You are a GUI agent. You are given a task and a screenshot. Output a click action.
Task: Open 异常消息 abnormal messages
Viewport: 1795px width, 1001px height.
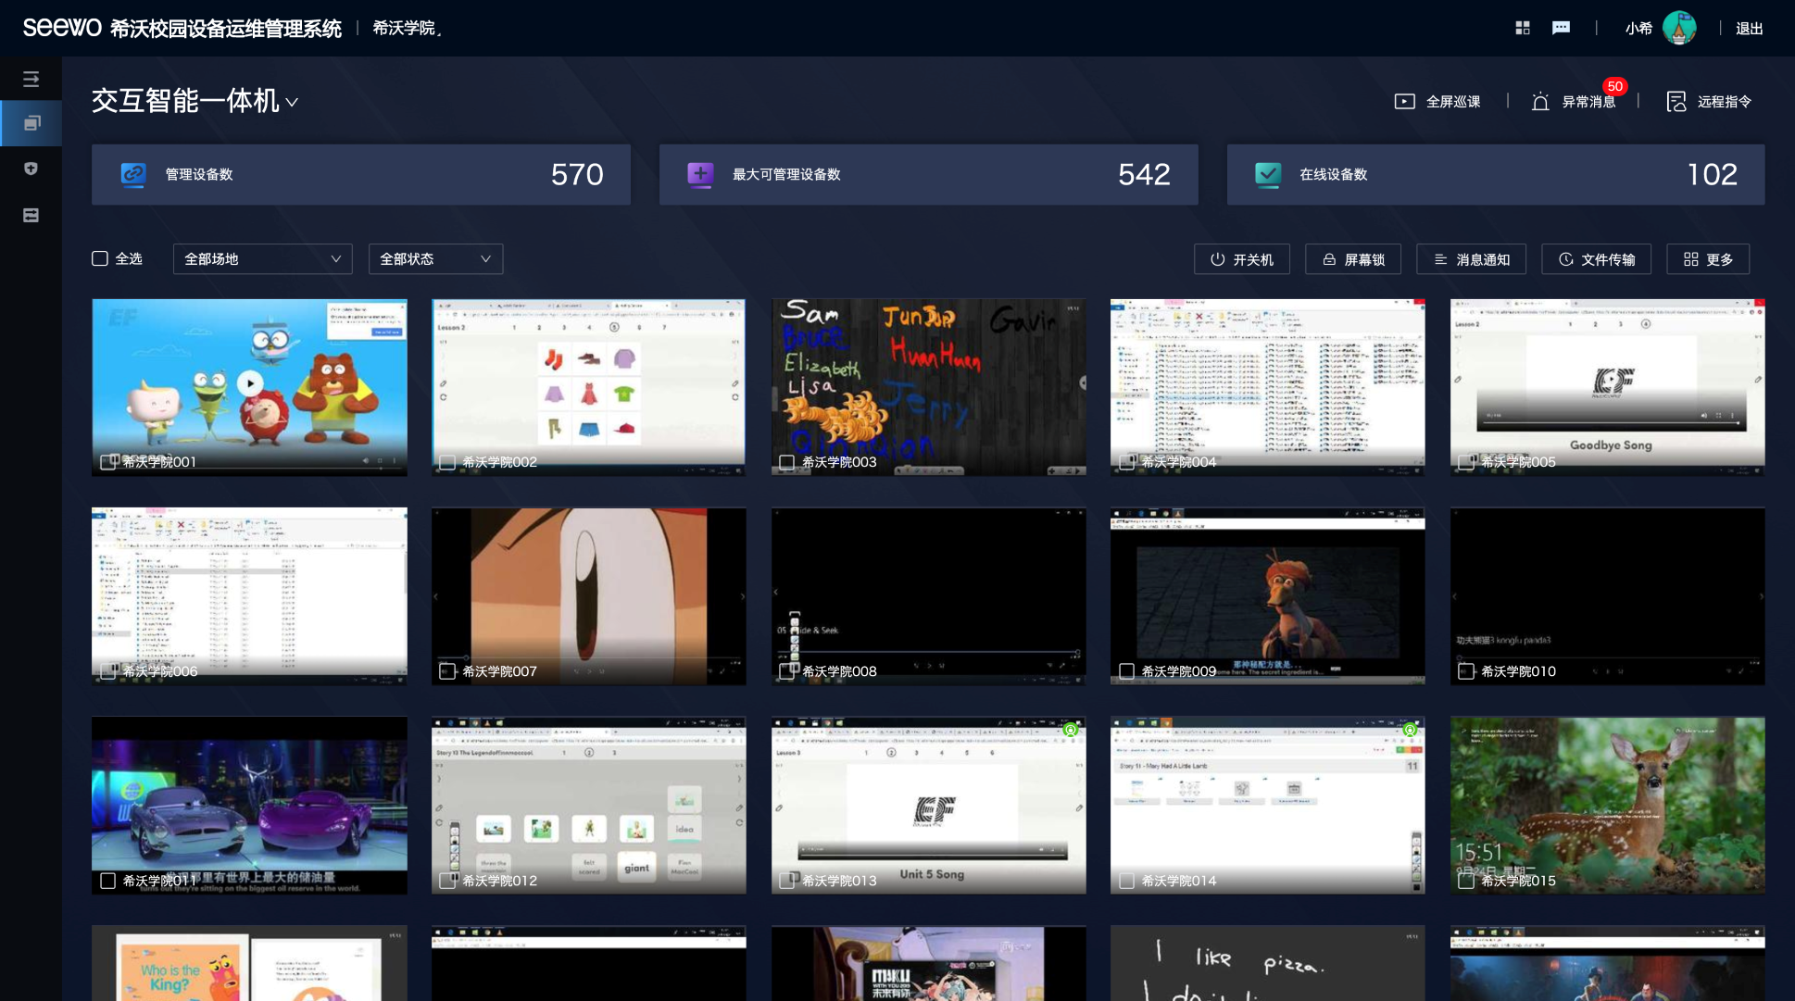click(x=1574, y=102)
